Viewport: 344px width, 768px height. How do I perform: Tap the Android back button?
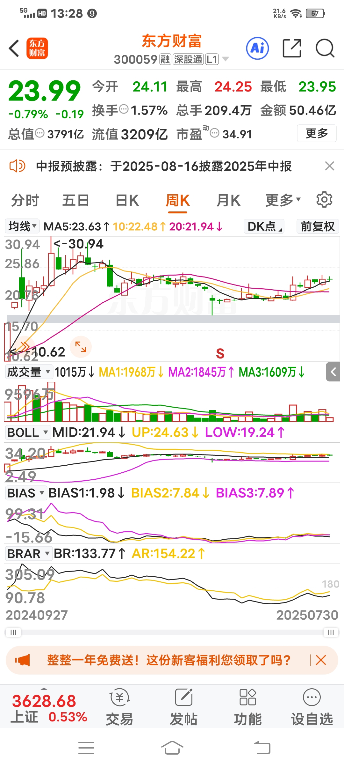pyautogui.click(x=262, y=748)
